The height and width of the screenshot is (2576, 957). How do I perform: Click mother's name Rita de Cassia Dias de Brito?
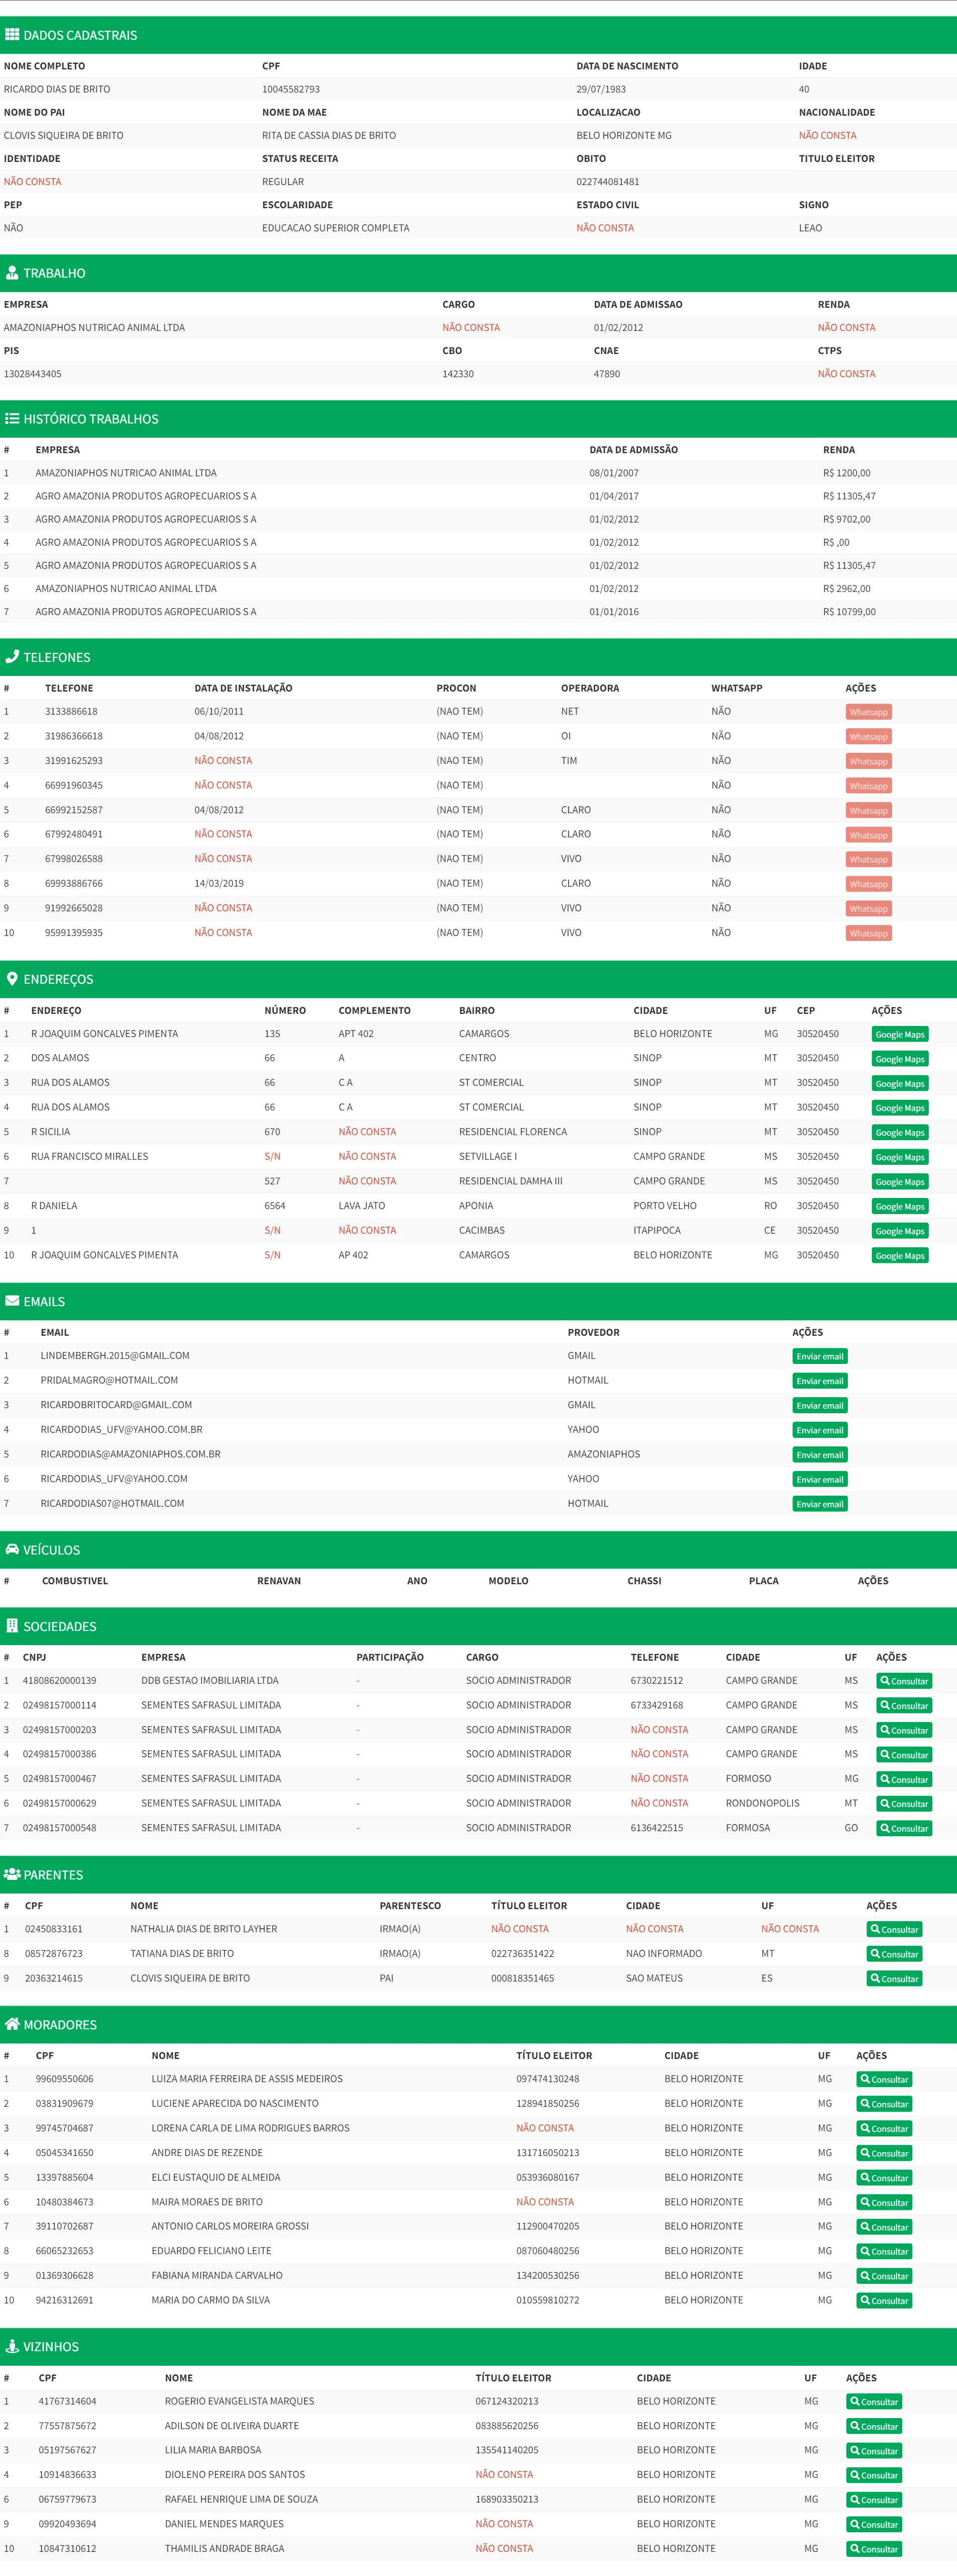point(329,135)
